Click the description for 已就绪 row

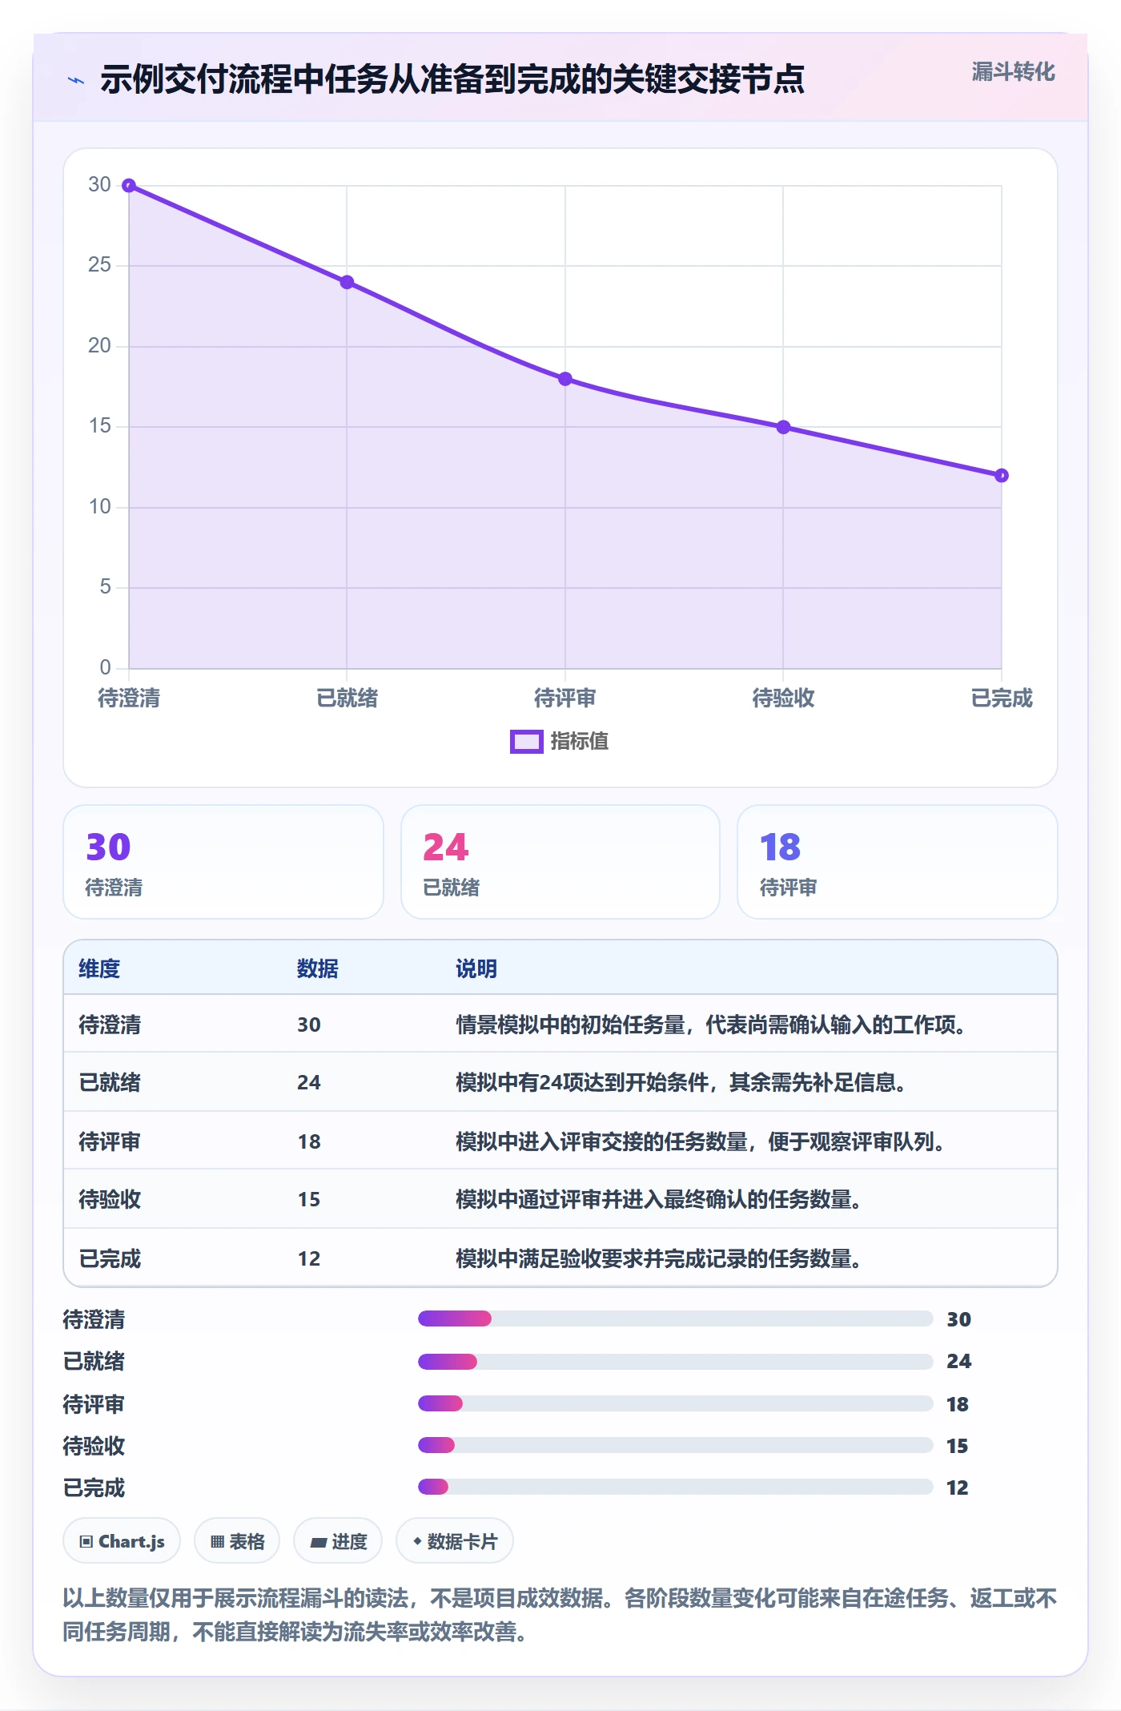[x=681, y=1082]
